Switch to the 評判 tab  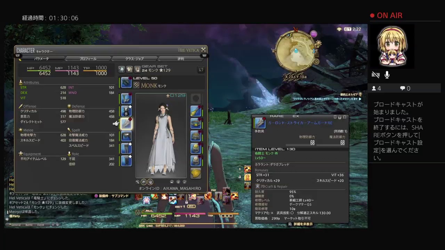click(x=181, y=59)
